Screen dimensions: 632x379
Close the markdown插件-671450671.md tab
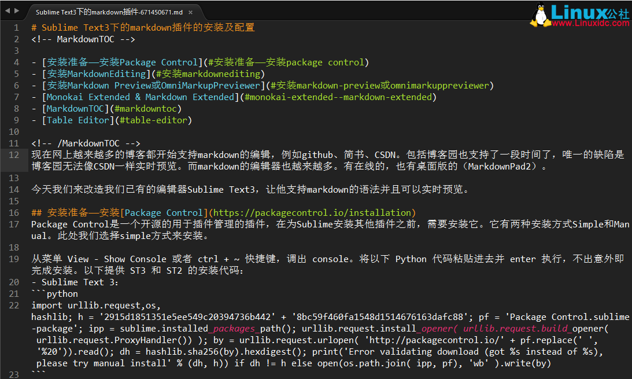click(191, 13)
